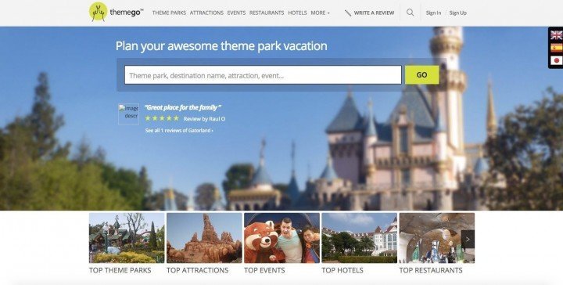The width and height of the screenshot is (563, 285).
Task: Open the "Great place for the family" review
Action: click(183, 107)
